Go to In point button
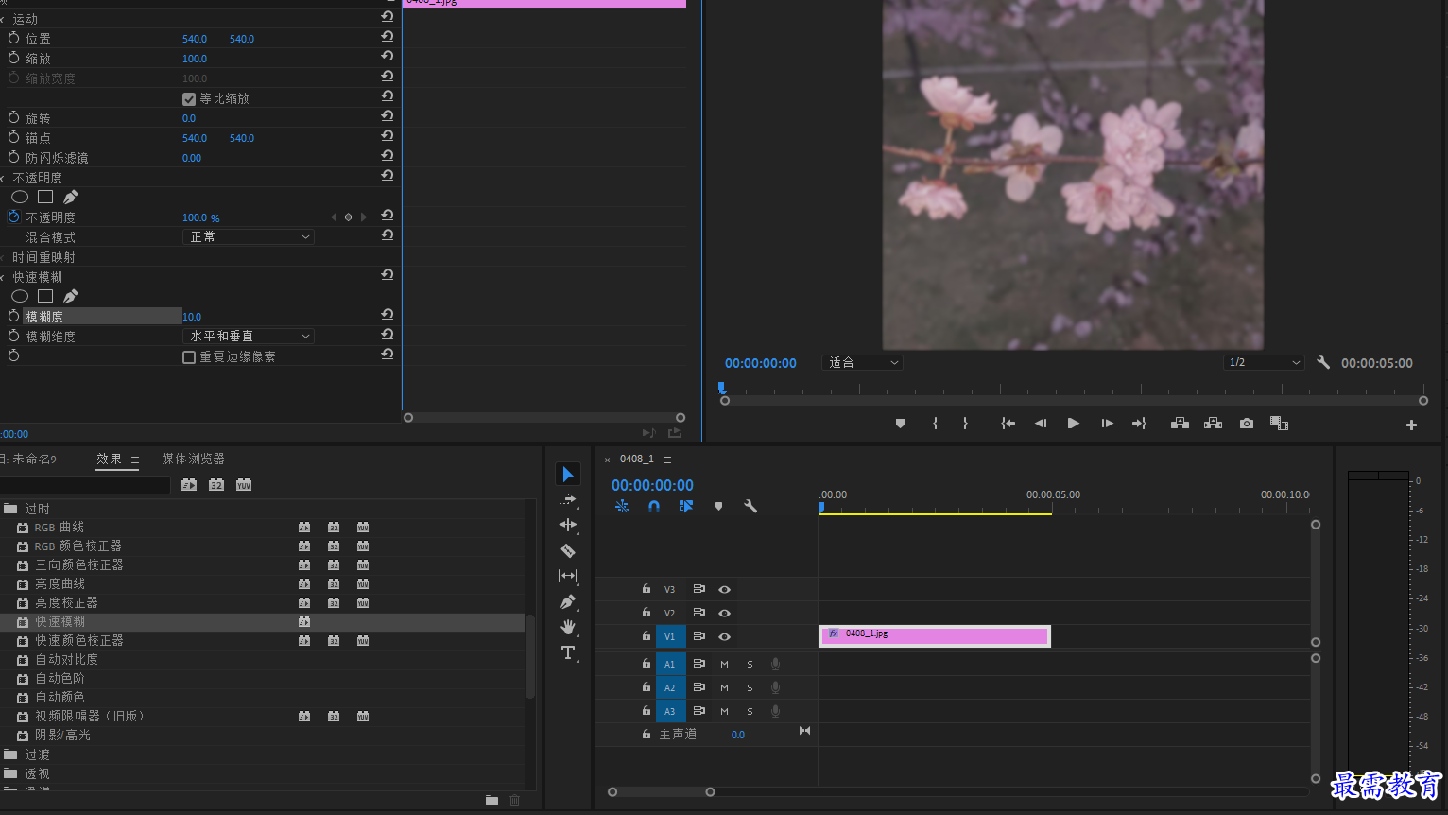This screenshot has width=1448, height=815. [1008, 424]
